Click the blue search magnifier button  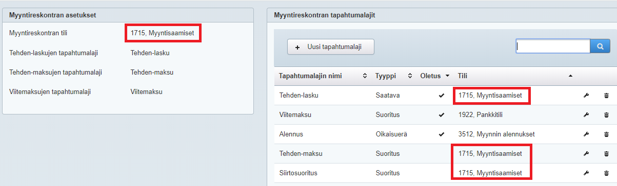point(600,46)
